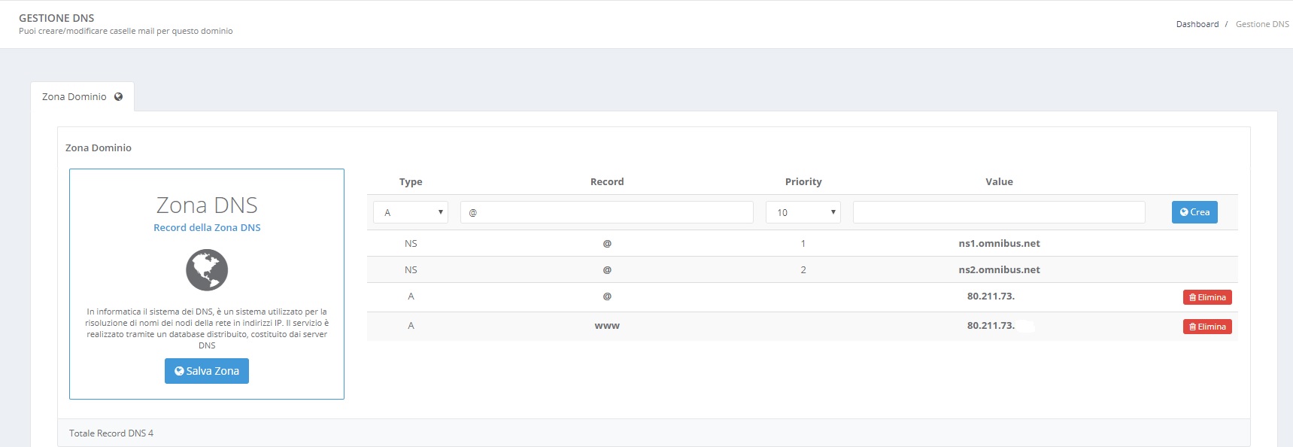Delete the www A record
Image resolution: width=1293 pixels, height=447 pixels.
pos(1207,327)
